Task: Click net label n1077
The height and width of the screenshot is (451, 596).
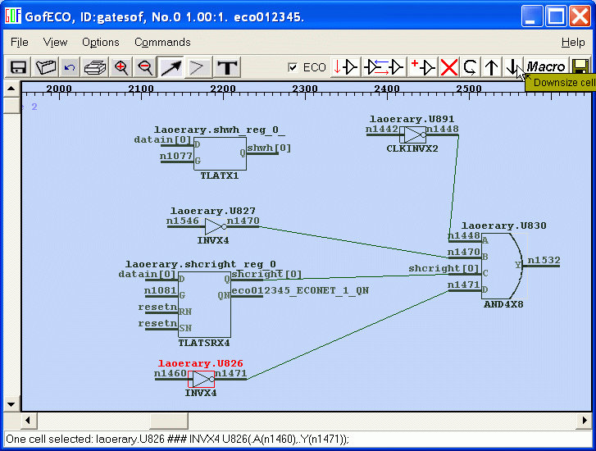Action: point(176,156)
